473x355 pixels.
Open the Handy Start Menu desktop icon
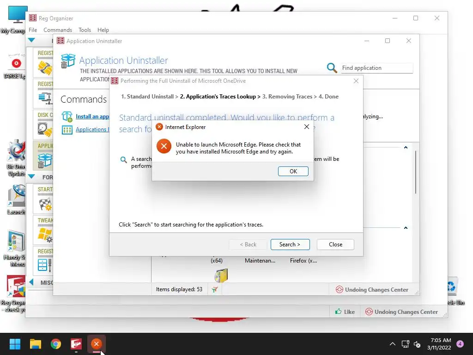click(15, 248)
